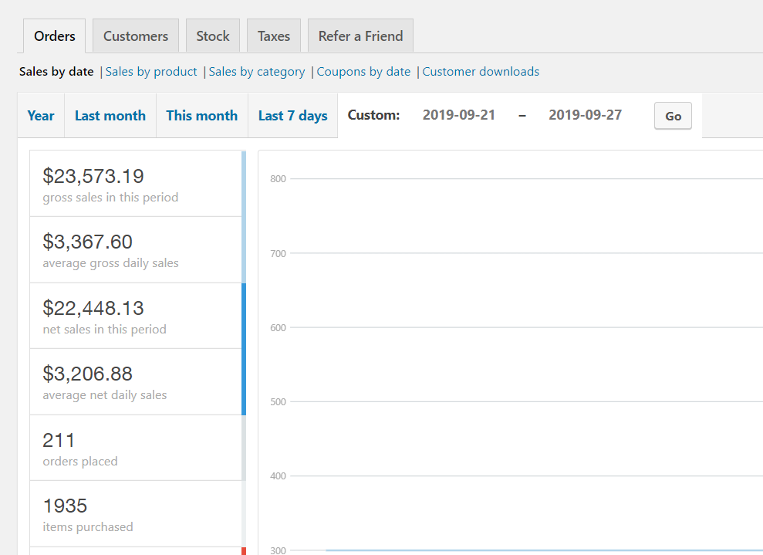Screen dimensions: 763x555
Task: Select the Stock tab
Action: pyautogui.click(x=213, y=36)
